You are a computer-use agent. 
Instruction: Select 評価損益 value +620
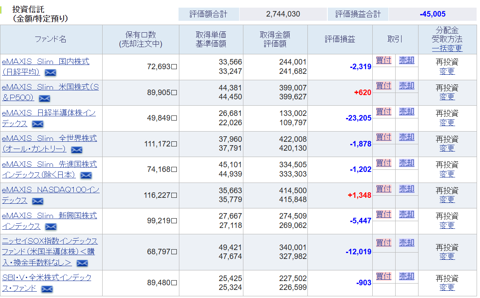click(363, 93)
